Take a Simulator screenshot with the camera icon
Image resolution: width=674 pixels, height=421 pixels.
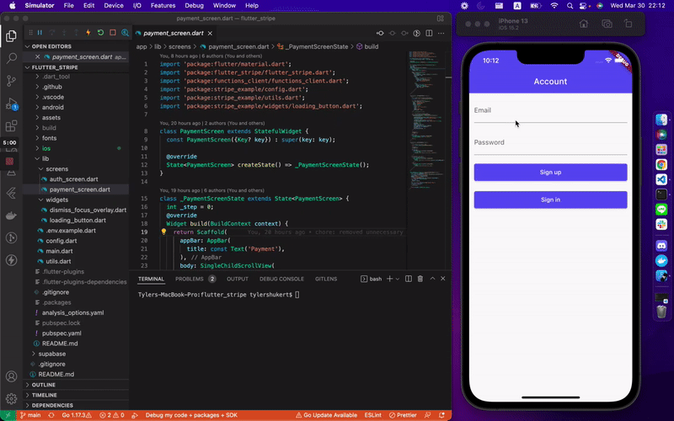pyautogui.click(x=607, y=24)
